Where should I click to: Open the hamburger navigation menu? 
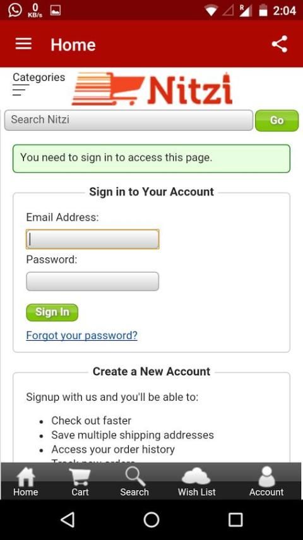click(x=23, y=44)
